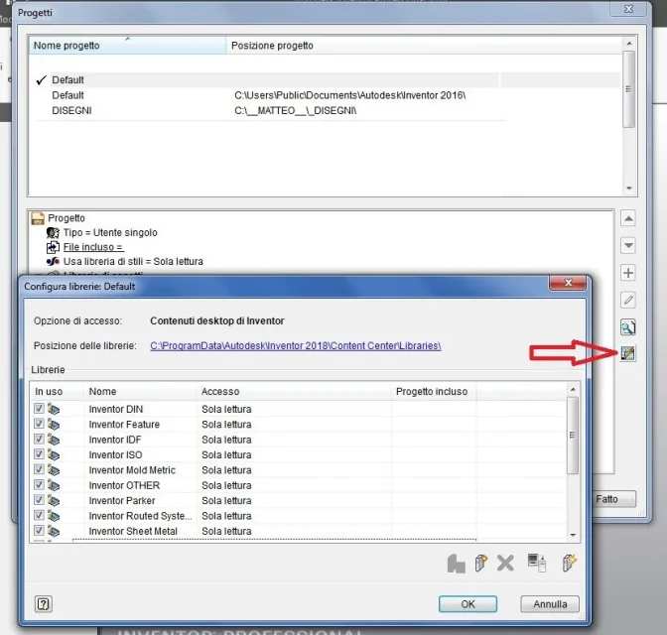Toggle the Inventor Routed Systems checkbox
Screen dimensions: 667x635
coord(39,515)
